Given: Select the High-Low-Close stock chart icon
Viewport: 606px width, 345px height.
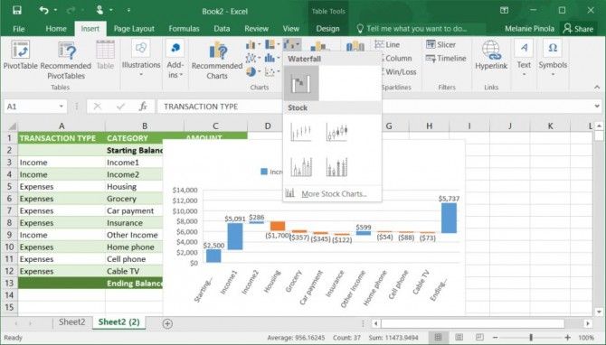Looking at the screenshot, I should click(x=300, y=133).
